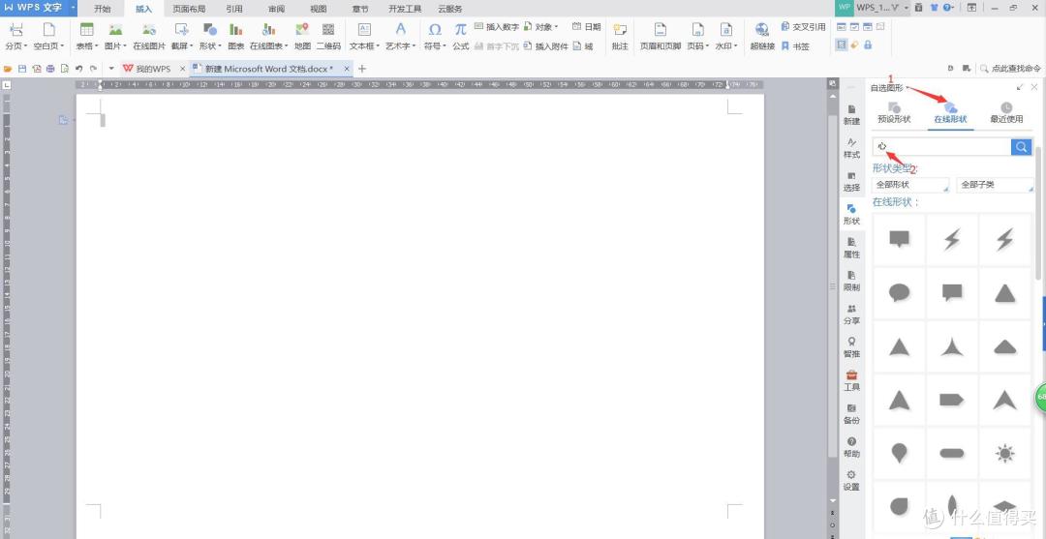The width and height of the screenshot is (1046, 539).
Task: Click the 图表 (chart) ribbon icon
Action: click(235, 36)
